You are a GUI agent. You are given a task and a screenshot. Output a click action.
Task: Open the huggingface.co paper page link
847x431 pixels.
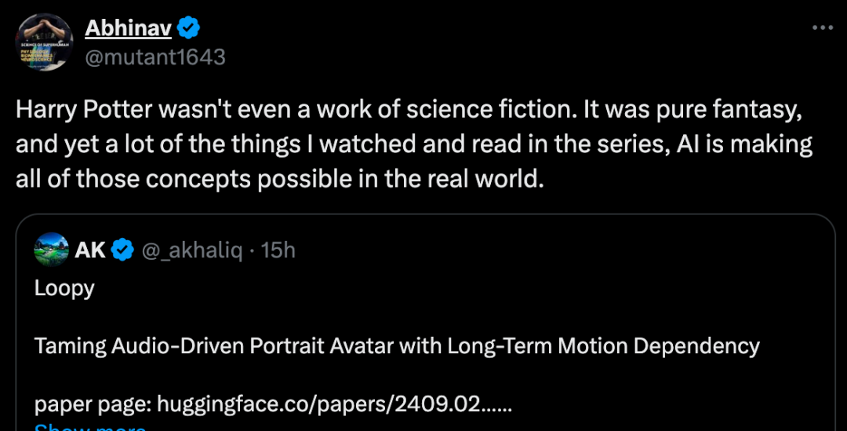(334, 404)
